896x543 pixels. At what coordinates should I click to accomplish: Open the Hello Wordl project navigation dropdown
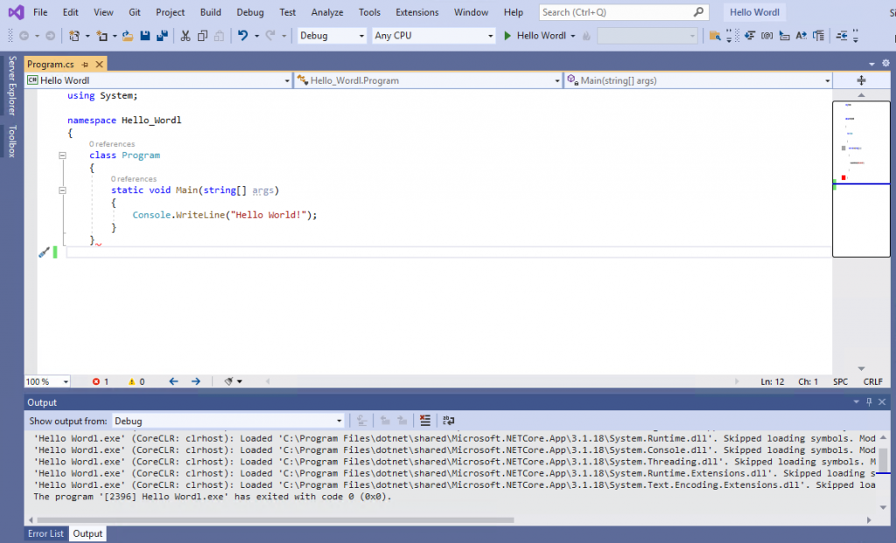159,80
